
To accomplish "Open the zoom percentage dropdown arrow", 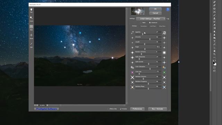I will coord(47,105).
